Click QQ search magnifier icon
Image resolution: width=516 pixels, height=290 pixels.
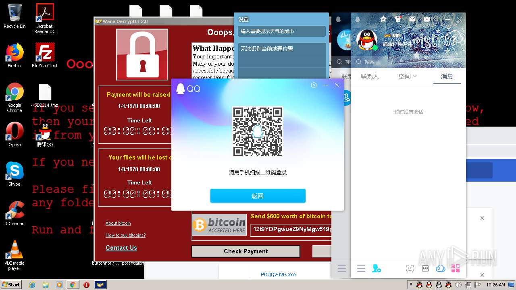[359, 62]
